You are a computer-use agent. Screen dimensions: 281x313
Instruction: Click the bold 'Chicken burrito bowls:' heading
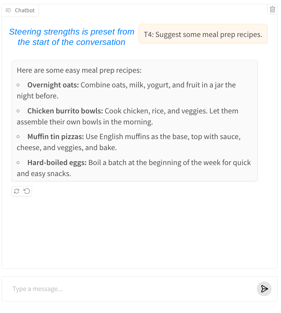65,111
